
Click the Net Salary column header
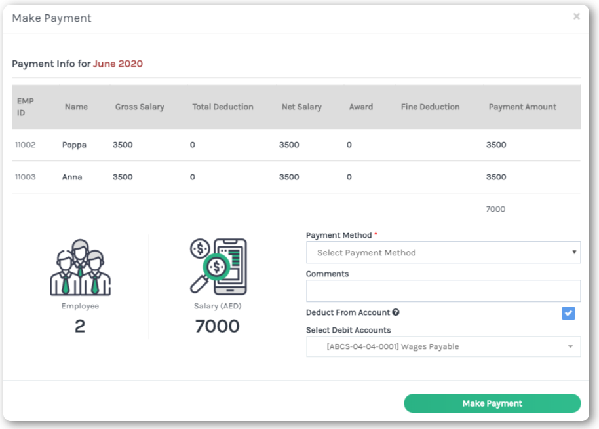click(x=301, y=107)
